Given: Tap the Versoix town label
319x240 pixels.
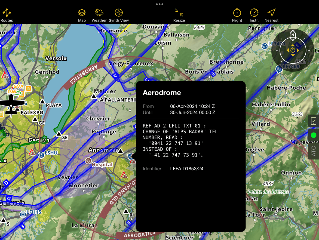Looking at the screenshot, I should click(x=56, y=59).
